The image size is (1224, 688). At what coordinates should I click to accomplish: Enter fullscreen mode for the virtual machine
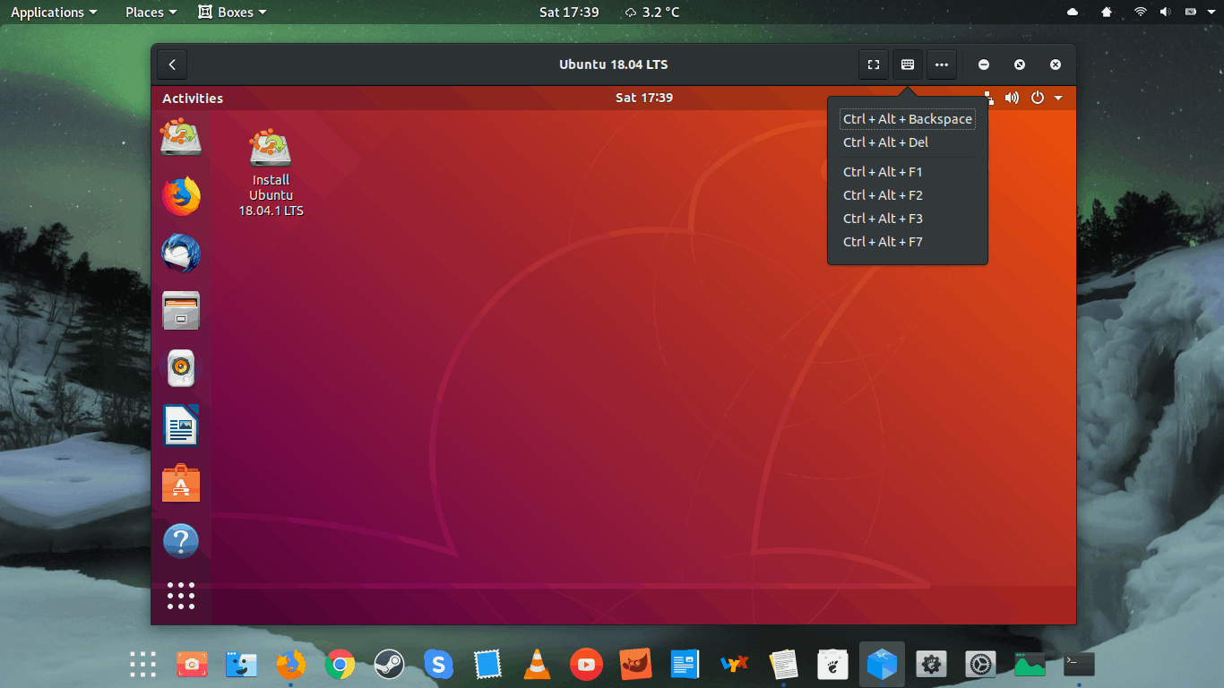[874, 64]
